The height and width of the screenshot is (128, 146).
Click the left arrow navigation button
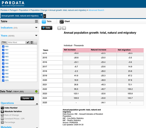coord(59,28)
